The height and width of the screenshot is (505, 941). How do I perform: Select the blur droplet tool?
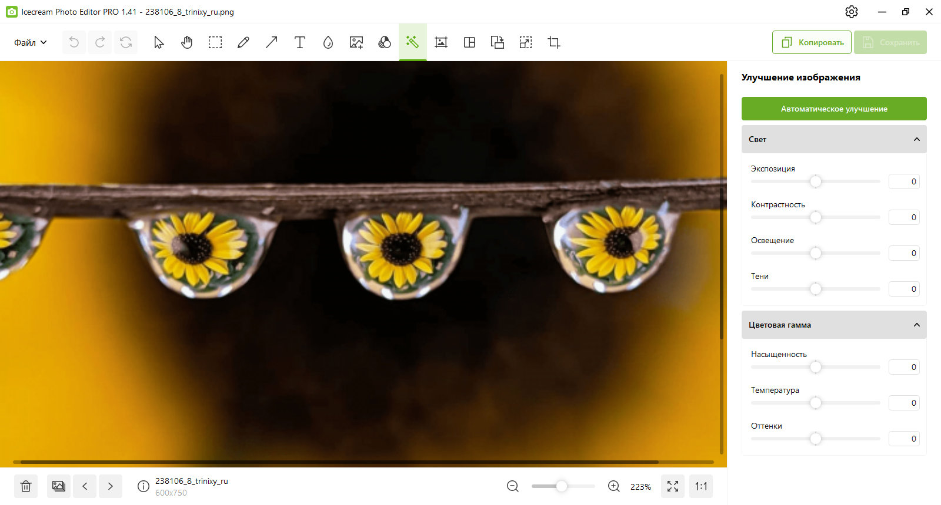coord(328,42)
